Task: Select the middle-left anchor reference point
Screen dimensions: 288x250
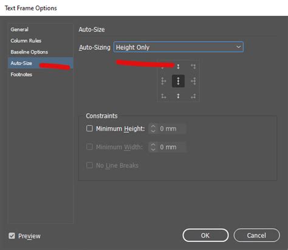Action: point(163,81)
